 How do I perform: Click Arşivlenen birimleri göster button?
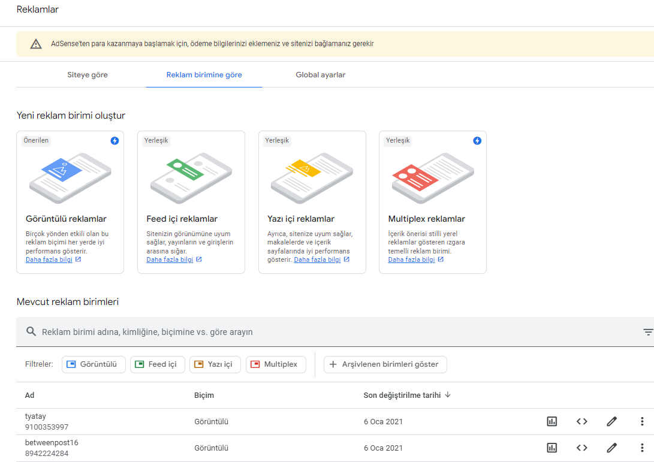pyautogui.click(x=385, y=364)
